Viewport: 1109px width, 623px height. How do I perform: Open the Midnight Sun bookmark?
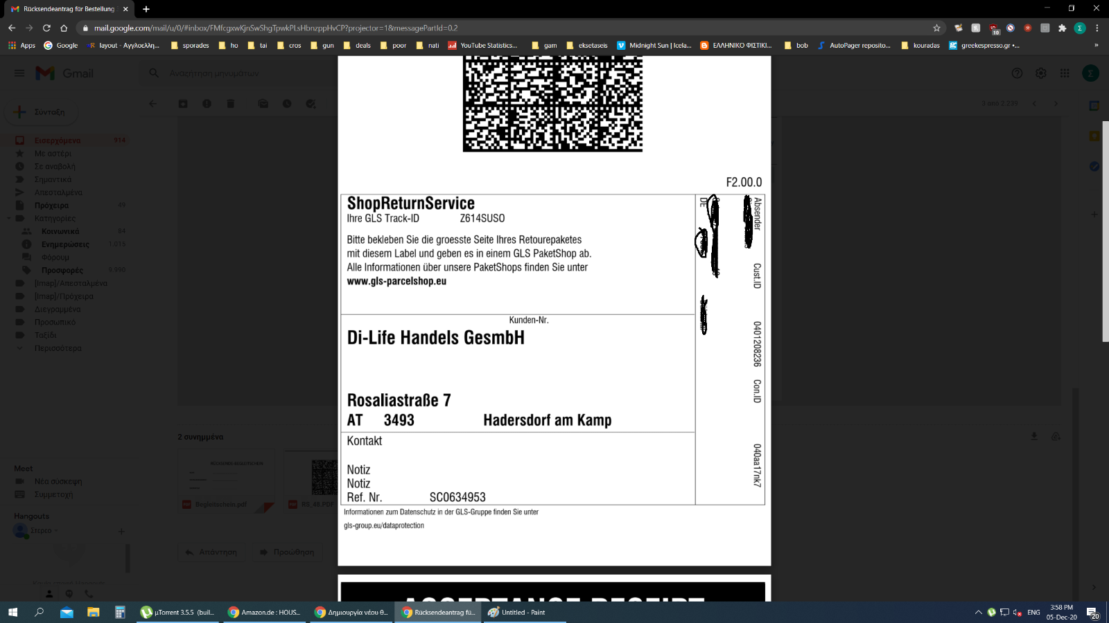tap(654, 45)
